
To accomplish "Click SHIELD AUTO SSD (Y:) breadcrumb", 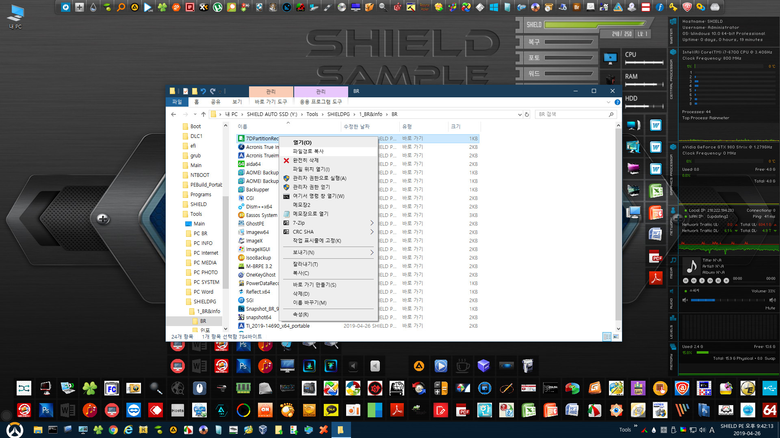I will (x=272, y=114).
